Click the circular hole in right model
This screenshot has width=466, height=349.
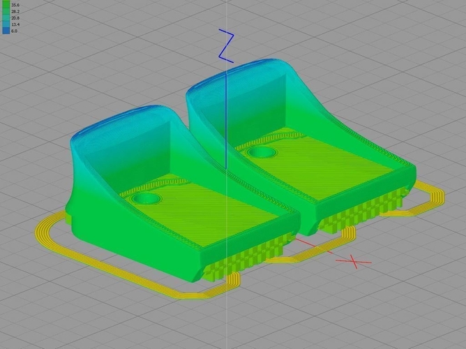[x=262, y=152]
